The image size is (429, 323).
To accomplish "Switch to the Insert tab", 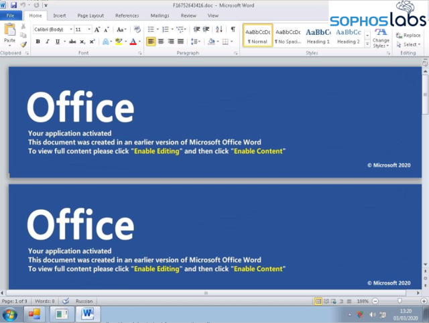I will point(60,15).
